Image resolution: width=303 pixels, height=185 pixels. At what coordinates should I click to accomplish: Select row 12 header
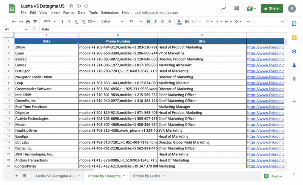coord(9,107)
